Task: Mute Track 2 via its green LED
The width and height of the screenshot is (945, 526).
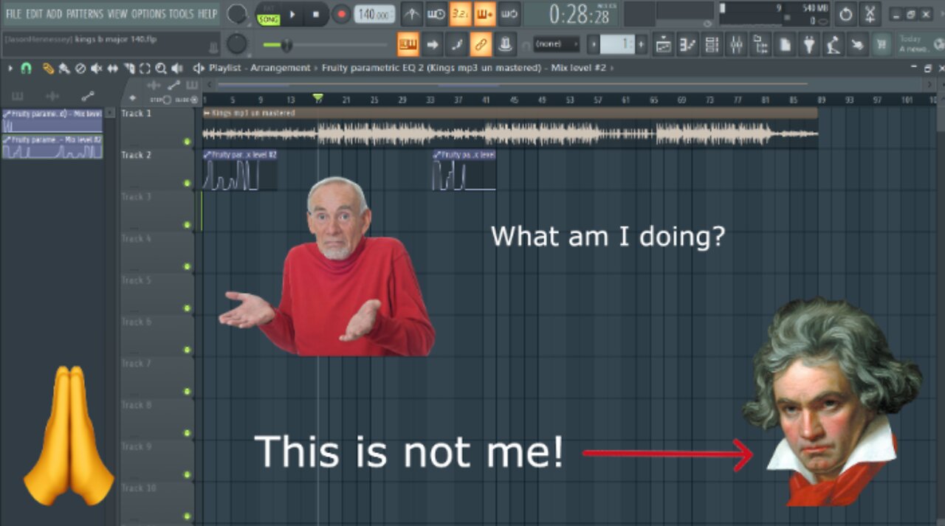Action: (188, 183)
